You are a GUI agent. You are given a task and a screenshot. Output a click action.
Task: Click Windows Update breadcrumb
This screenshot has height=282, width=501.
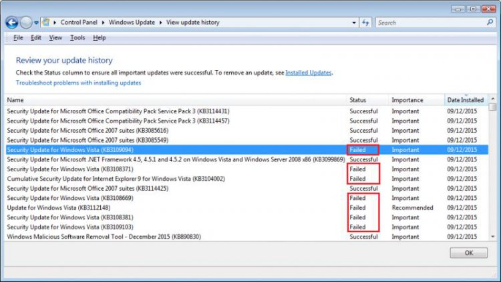click(x=132, y=22)
